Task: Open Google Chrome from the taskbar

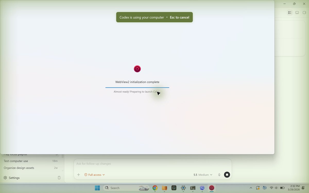Action: click(x=155, y=188)
